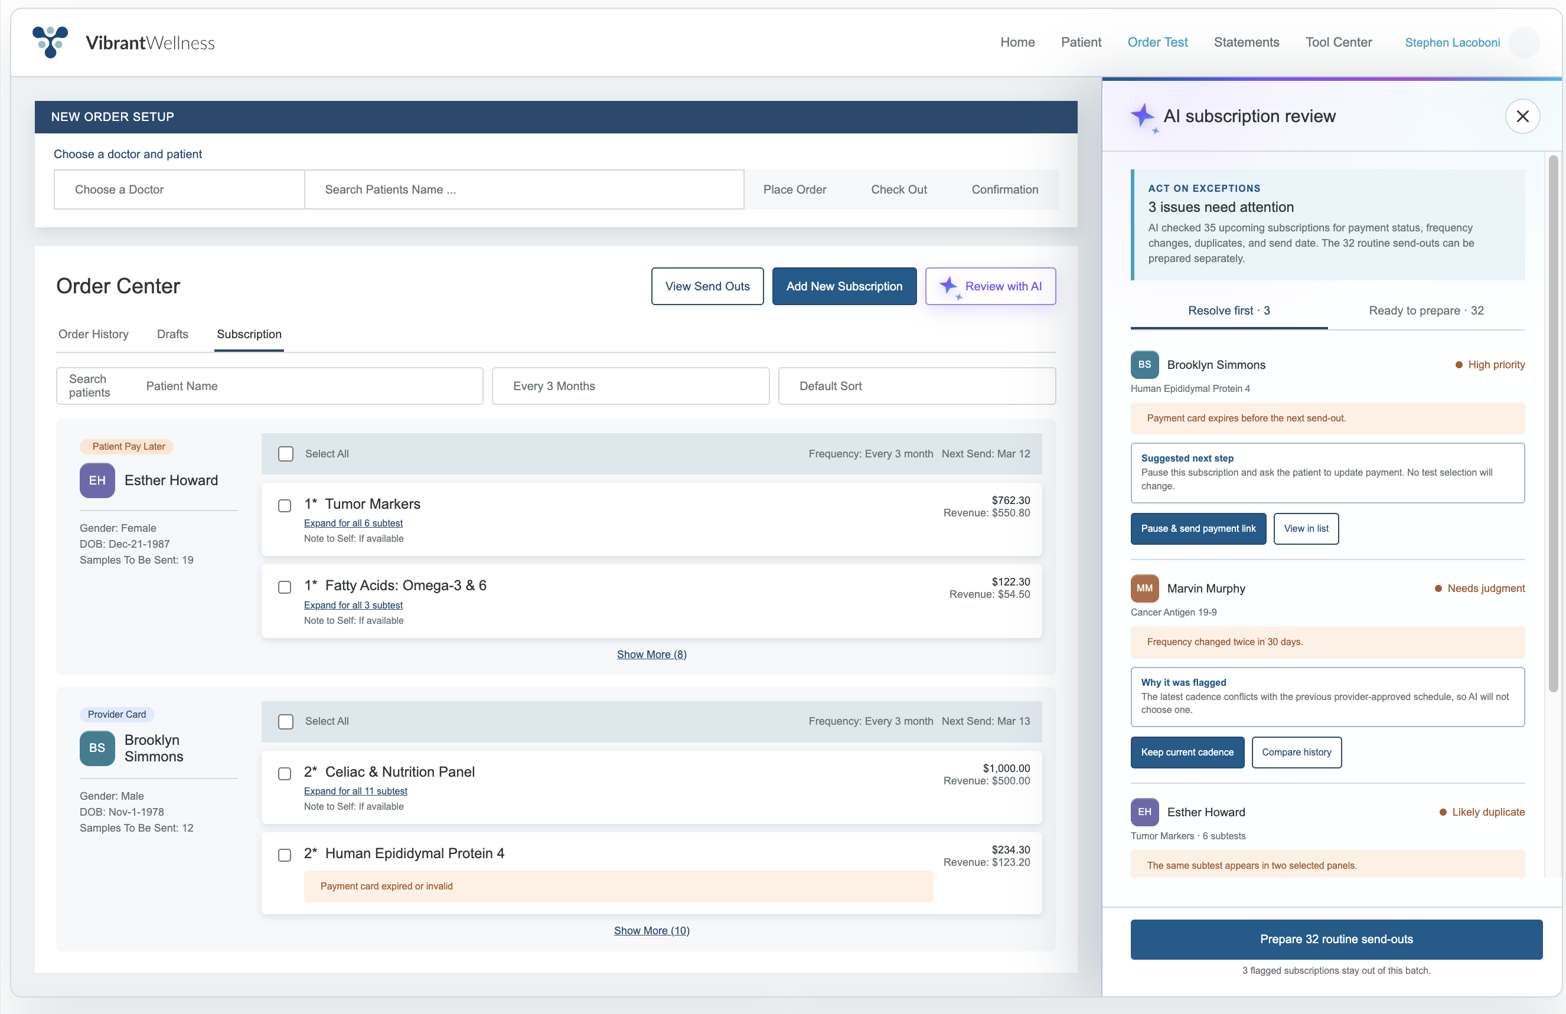Expand all 11 subtests of Celiac panel

355,791
